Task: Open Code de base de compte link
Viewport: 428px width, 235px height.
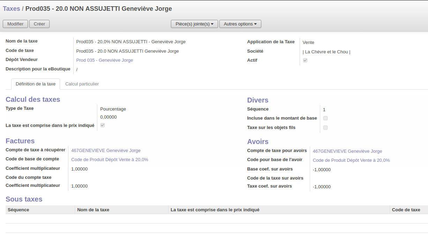Action: 110,160
